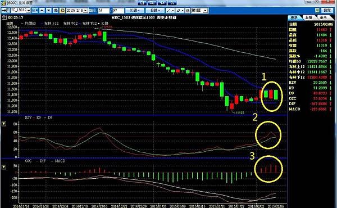Click the third blue title bar button
This screenshot has width=337, height=208.
coord(162,3)
